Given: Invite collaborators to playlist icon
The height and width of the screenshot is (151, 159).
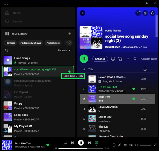Looking at the screenshot, I should click(120, 59).
